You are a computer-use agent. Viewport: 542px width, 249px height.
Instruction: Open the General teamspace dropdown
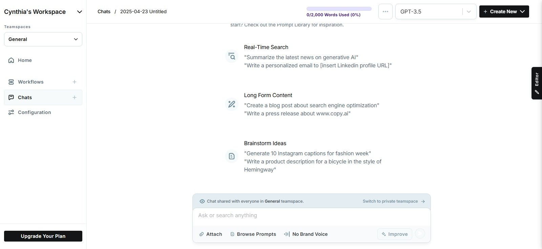pyautogui.click(x=43, y=39)
